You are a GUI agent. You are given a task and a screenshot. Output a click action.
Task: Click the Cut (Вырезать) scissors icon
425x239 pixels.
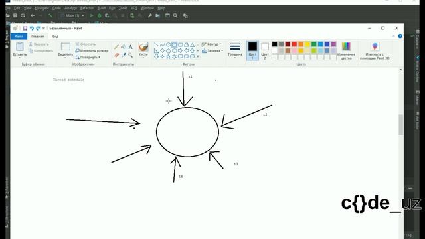coord(31,44)
